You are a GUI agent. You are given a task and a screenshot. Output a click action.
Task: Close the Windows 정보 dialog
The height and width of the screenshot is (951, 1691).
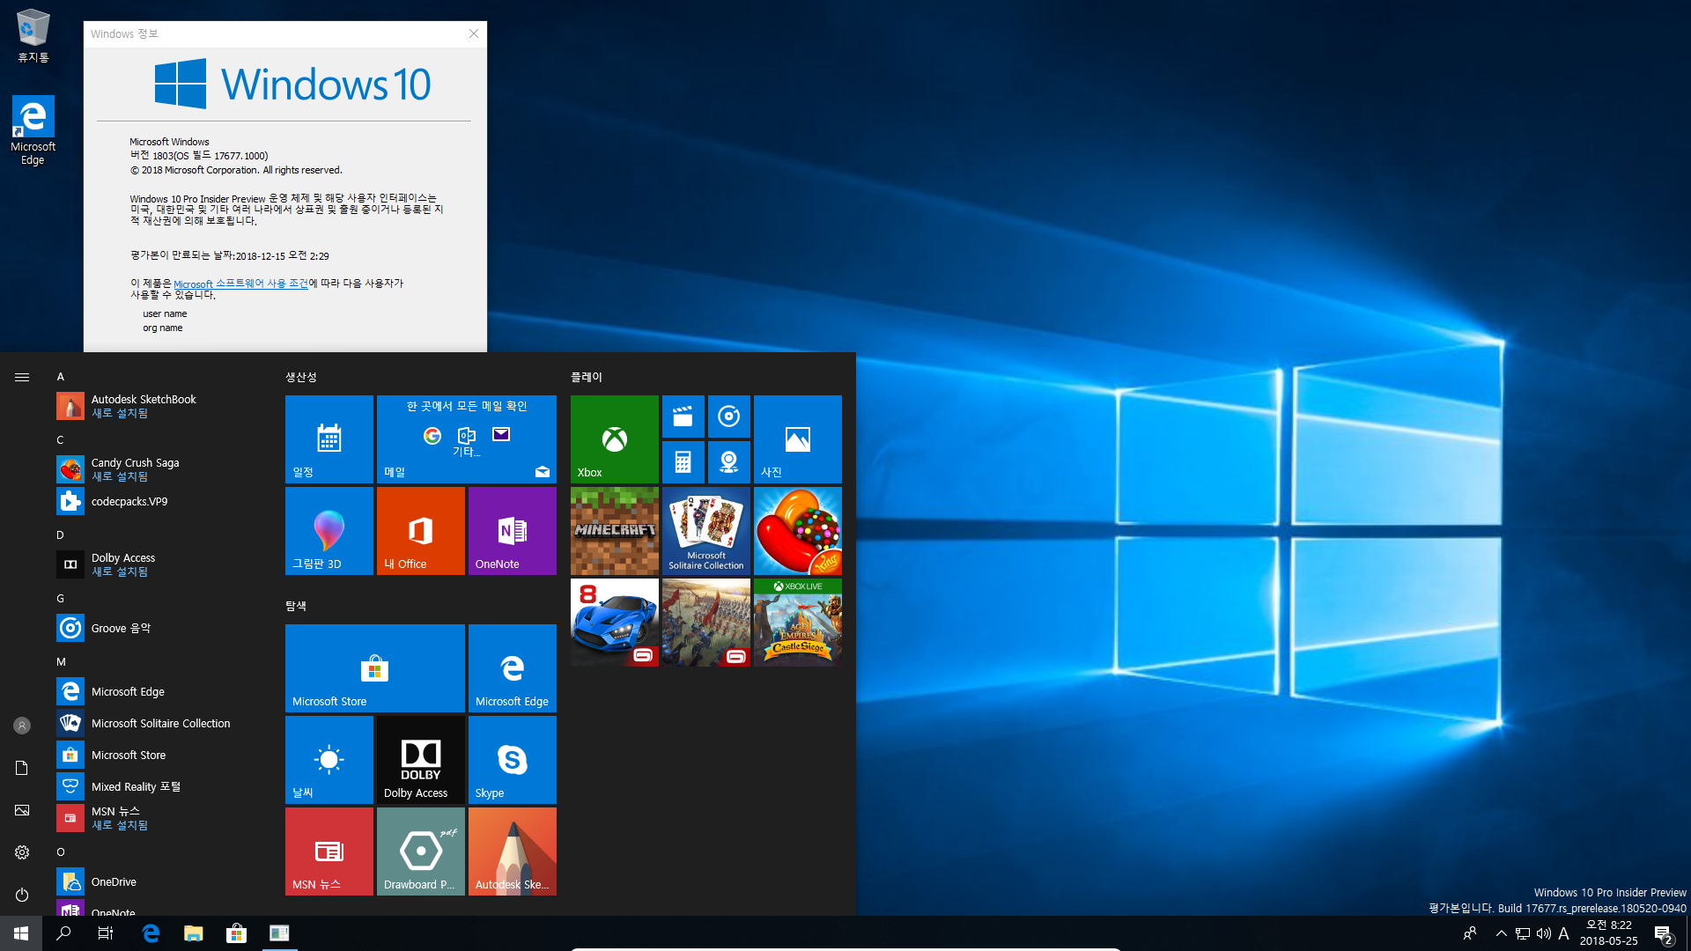click(474, 33)
